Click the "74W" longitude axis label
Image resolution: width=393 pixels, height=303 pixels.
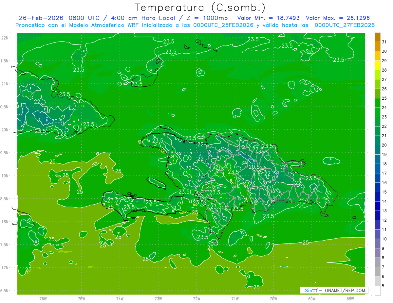120,298
